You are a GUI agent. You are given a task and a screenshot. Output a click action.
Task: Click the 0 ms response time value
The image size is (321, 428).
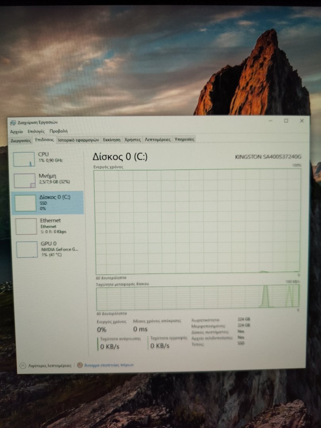[140, 329]
